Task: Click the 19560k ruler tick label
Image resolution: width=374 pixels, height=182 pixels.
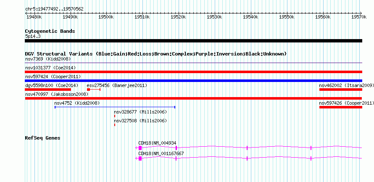Action: [323, 17]
